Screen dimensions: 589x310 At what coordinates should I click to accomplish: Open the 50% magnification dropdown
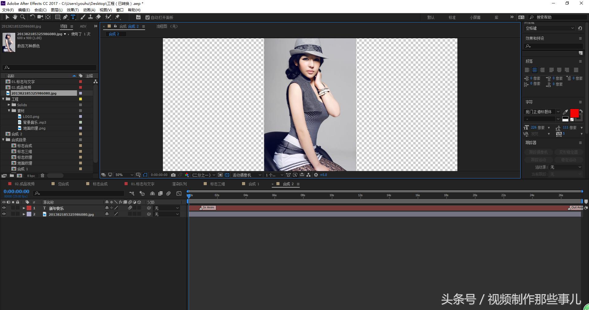(x=124, y=175)
